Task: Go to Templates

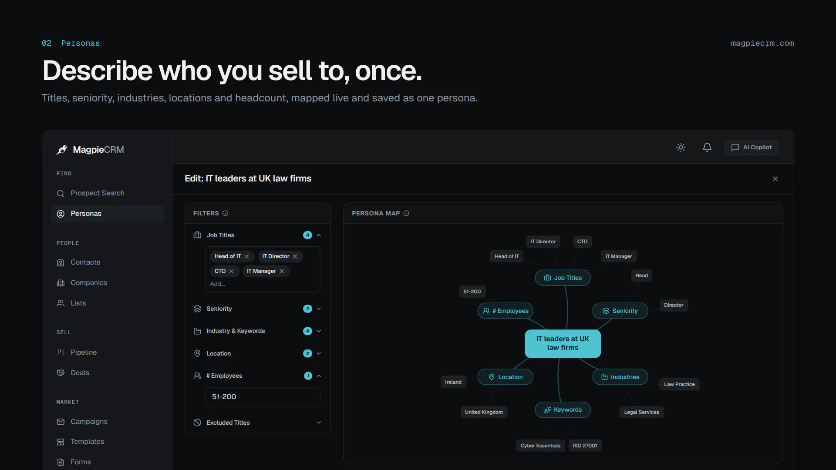Action: [107, 442]
